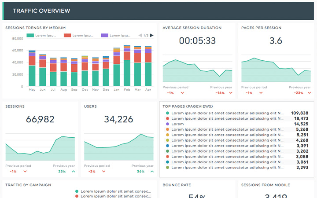Open the page row with 2,293 pageviews
The height and width of the screenshot is (198, 317).
[227, 167]
